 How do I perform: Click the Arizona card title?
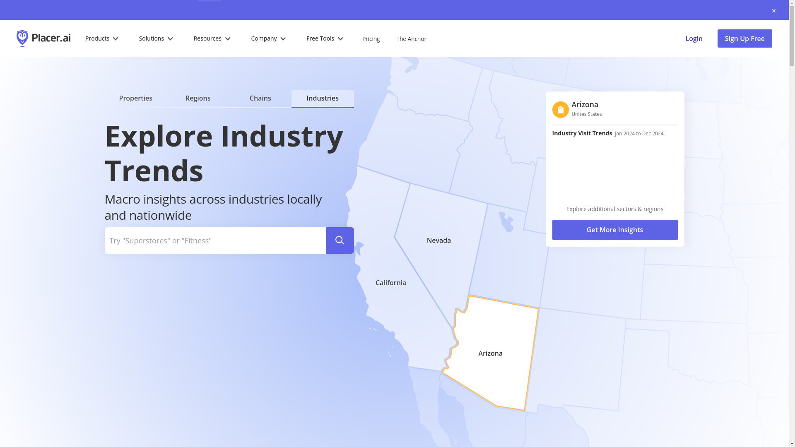point(585,105)
